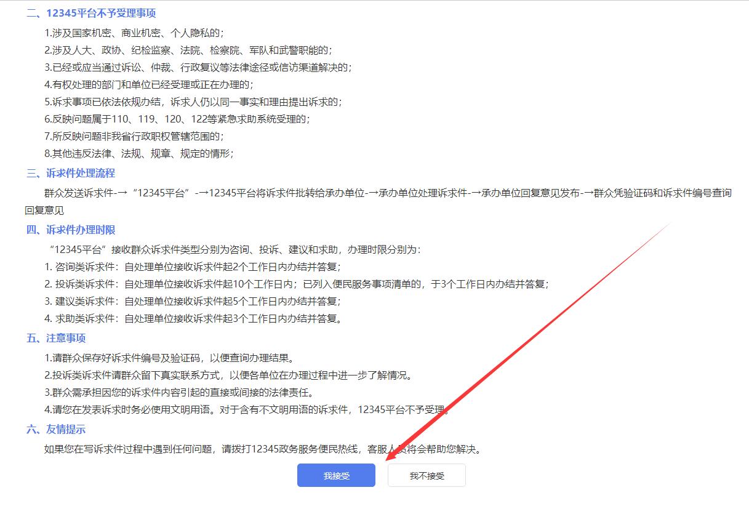Select the heading 四、诉求件办理时限
The image size is (749, 506).
(x=65, y=230)
